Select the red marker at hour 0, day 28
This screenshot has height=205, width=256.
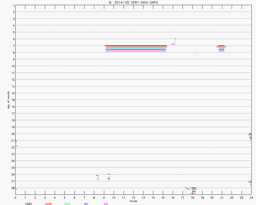pyautogui.click(x=16, y=189)
